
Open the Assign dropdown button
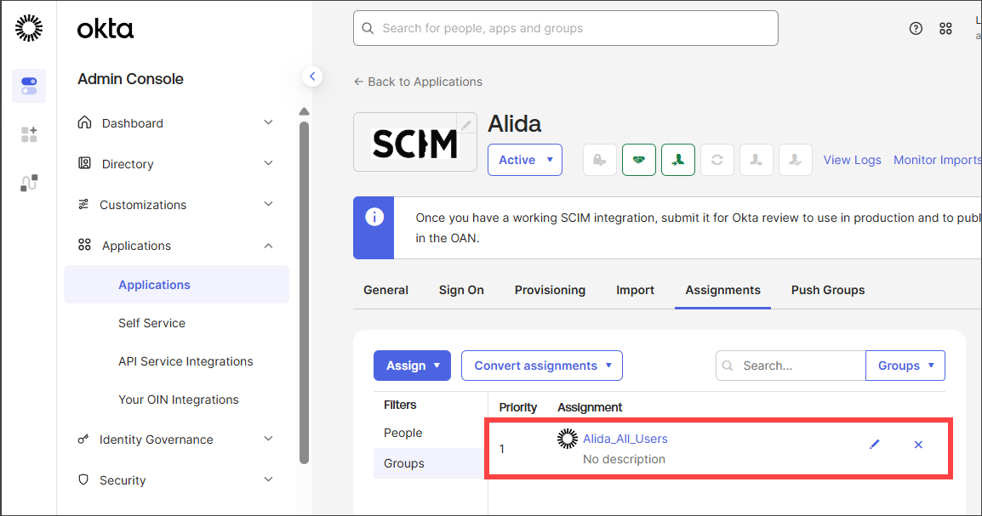tap(412, 366)
